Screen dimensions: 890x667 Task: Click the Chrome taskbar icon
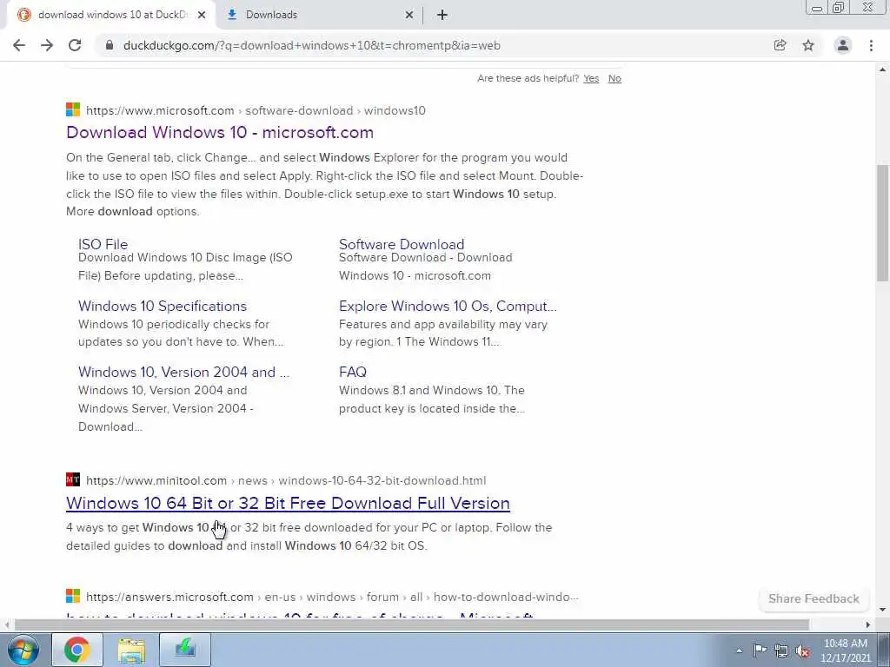[77, 650]
